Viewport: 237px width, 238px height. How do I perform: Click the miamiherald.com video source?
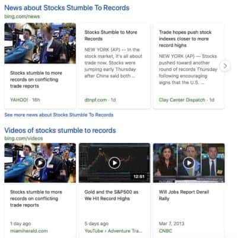pyautogui.click(x=29, y=231)
